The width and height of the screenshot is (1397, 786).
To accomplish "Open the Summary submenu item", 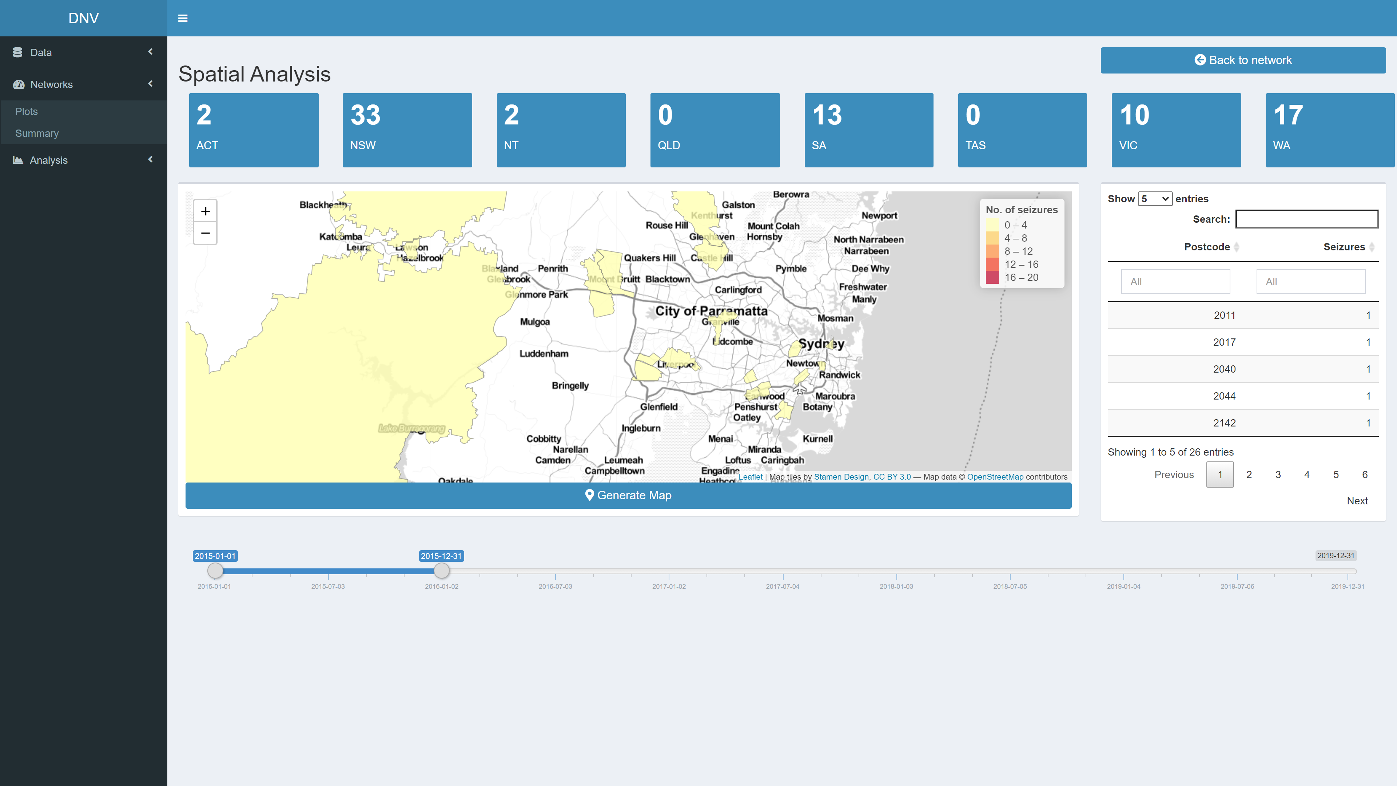I will (37, 134).
